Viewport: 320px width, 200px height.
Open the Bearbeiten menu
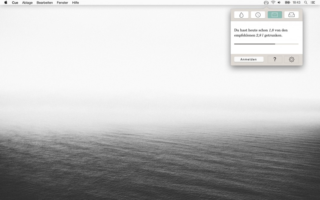[45, 3]
